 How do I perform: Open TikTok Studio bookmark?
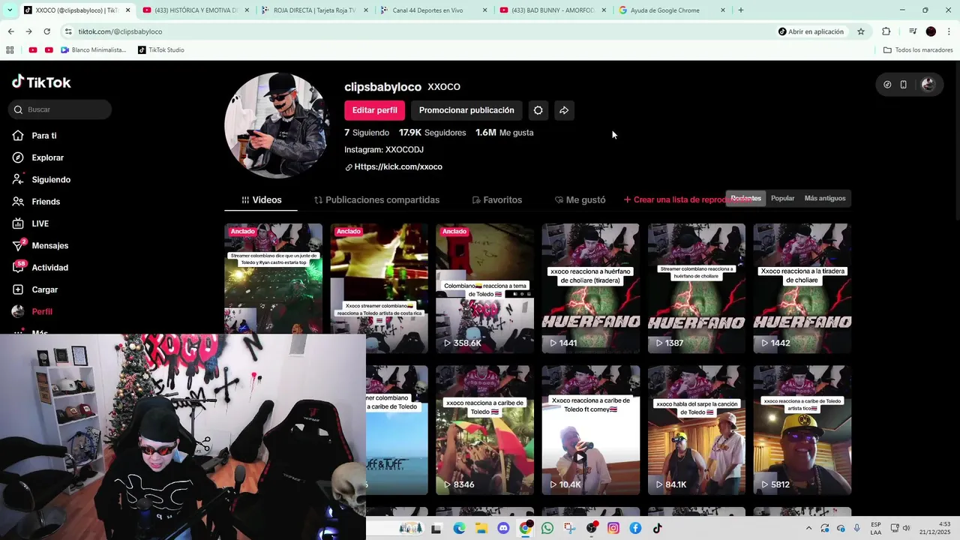tap(161, 50)
